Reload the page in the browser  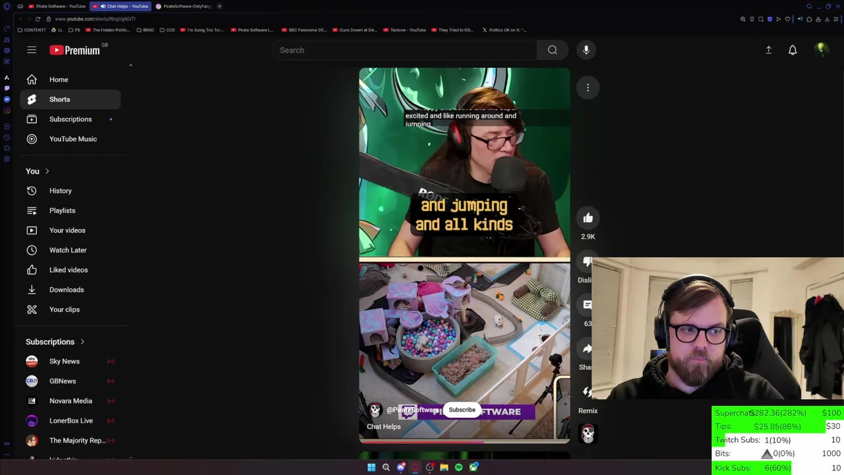coord(38,19)
